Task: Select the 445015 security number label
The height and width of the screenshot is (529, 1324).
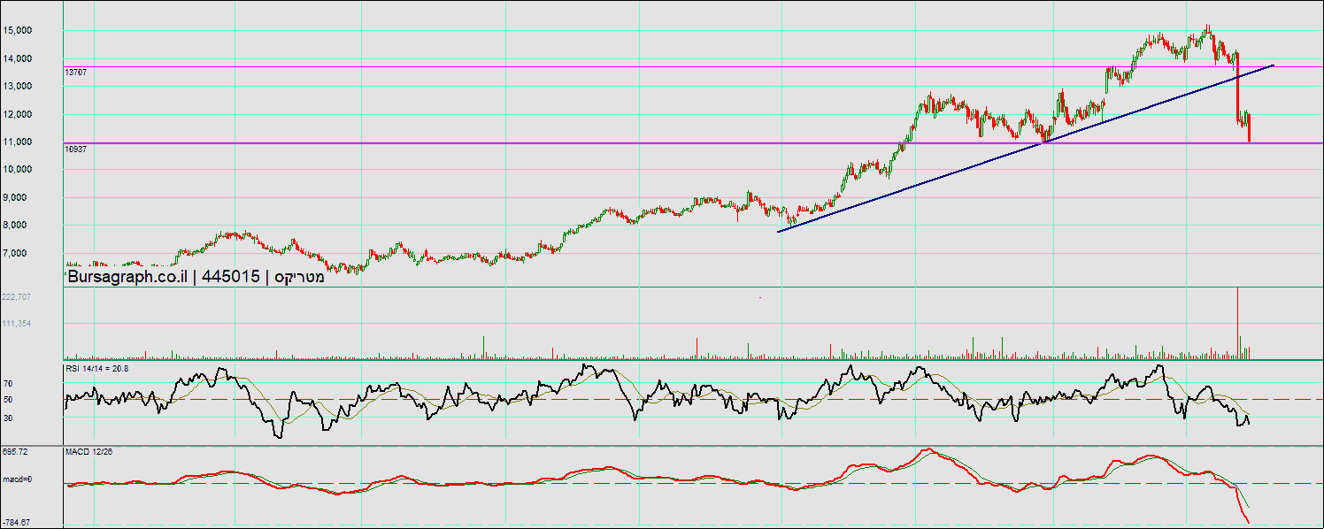Action: click(230, 277)
